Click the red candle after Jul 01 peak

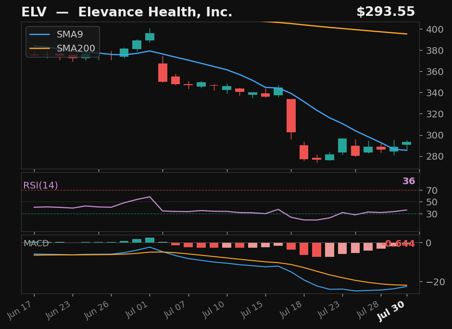click(x=163, y=73)
